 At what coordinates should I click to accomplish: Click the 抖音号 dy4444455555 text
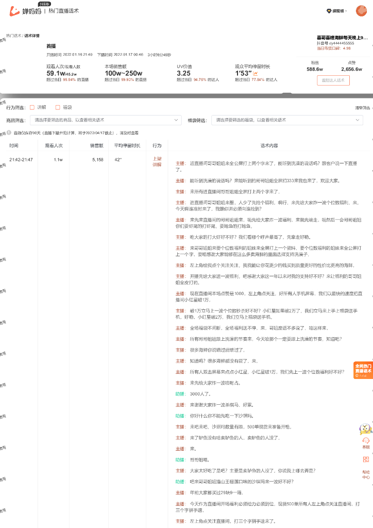point(335,43)
